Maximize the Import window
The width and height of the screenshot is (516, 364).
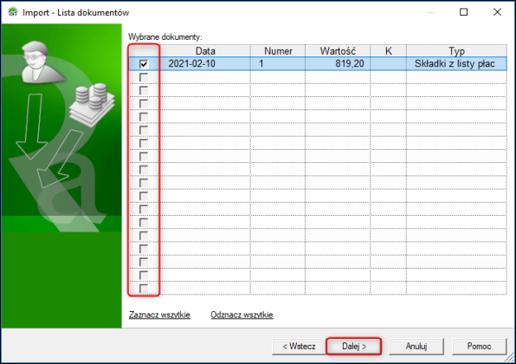point(464,12)
